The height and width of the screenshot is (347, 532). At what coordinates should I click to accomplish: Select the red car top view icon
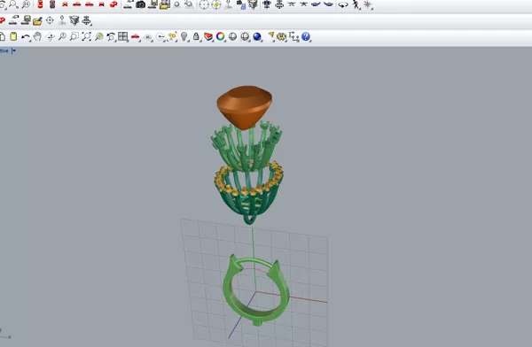40,4
